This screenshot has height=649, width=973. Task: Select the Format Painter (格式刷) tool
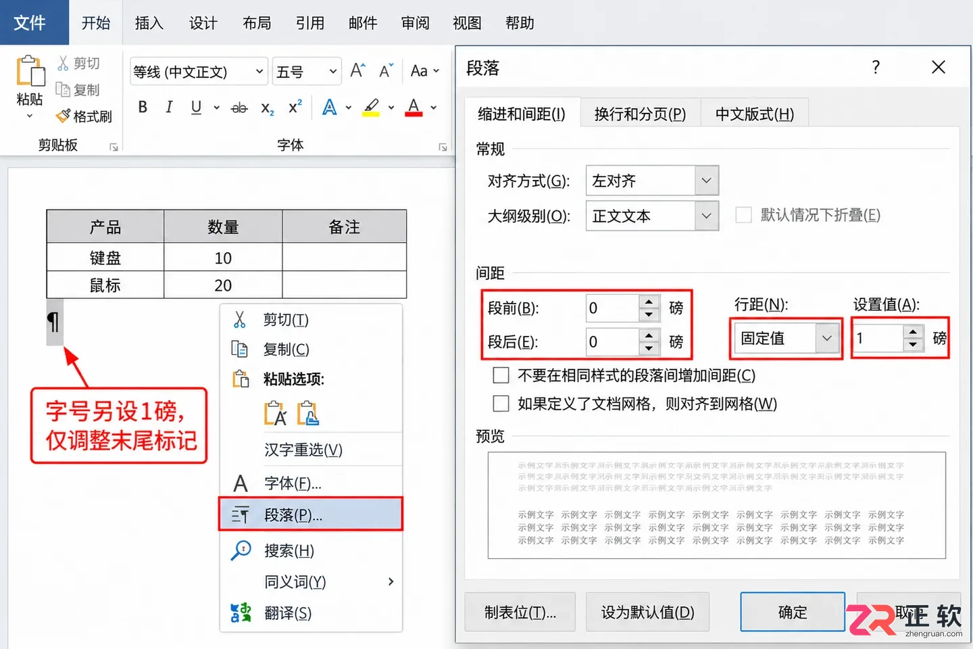pyautogui.click(x=84, y=116)
